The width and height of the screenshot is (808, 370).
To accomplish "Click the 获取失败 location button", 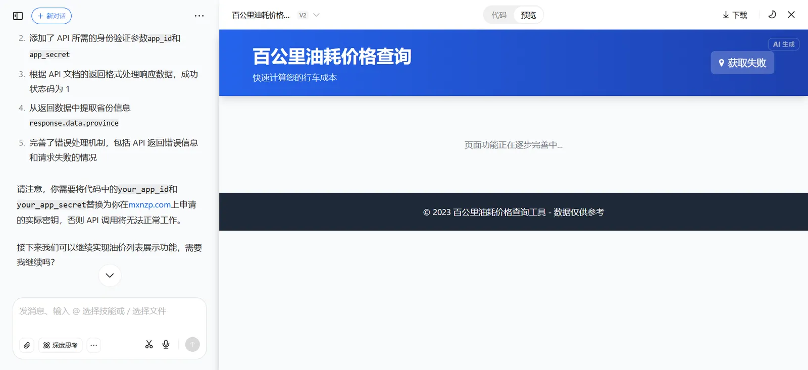I will tap(742, 63).
